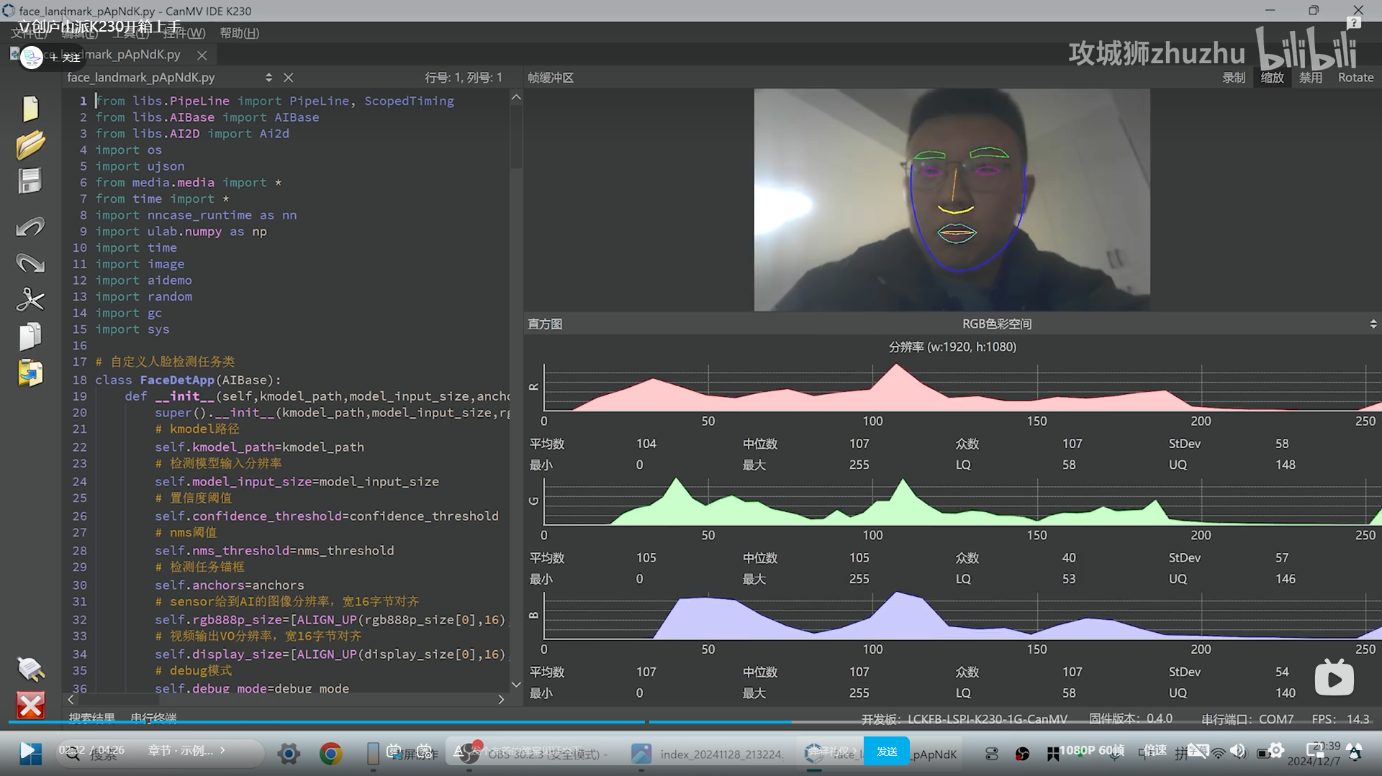Click the red R channel histogram
Screen dimensions: 1382x776
(962, 388)
